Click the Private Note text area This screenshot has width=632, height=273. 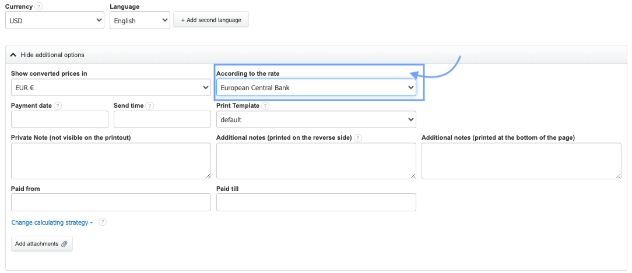click(111, 161)
